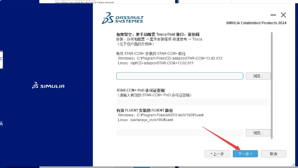
Task: Click the STAR-CCM+ PoD license key field
Action: pyautogui.click(x=193, y=102)
